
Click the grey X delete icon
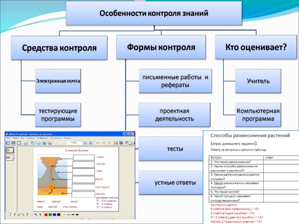(109, 143)
